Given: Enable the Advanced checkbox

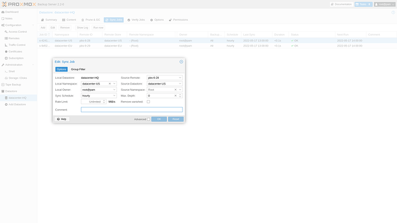Looking at the screenshot, I should (x=148, y=120).
